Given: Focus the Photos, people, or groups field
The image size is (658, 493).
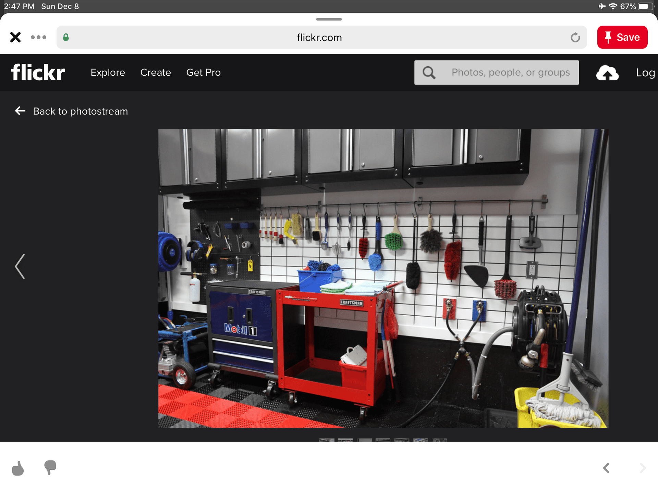Looking at the screenshot, I should [510, 73].
